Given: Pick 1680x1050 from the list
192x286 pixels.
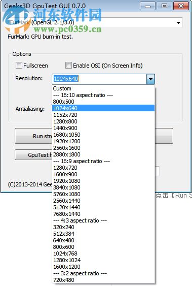Looking at the screenshot, I should (103, 135).
